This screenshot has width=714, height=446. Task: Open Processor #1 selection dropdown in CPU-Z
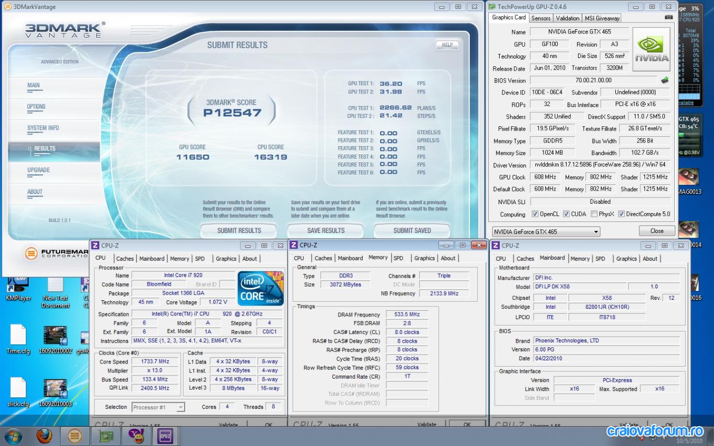(158, 407)
